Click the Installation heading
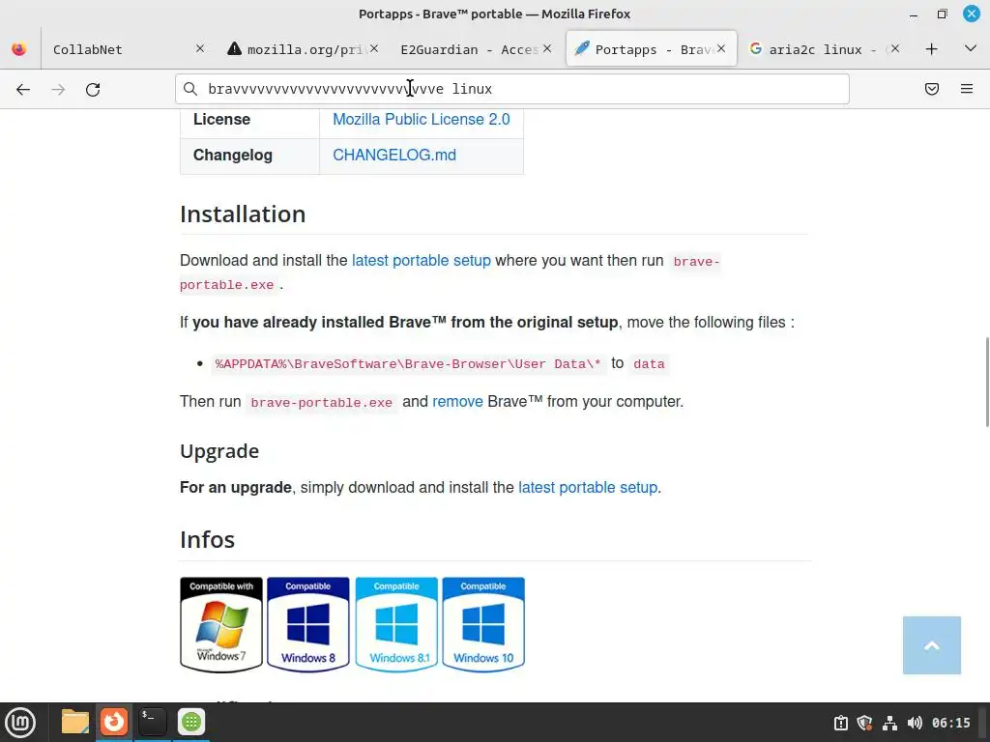990x742 pixels. (243, 214)
